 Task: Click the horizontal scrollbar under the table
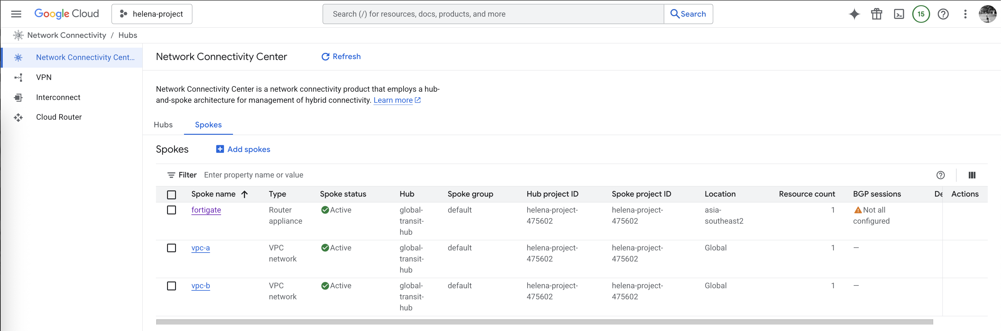544,322
